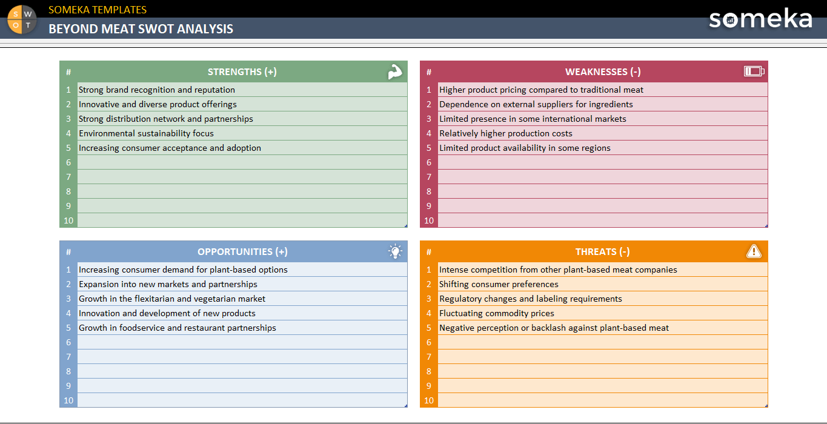Screen dimensions: 827x424
Task: Click the low battery Weaknesses icon
Action: click(754, 71)
